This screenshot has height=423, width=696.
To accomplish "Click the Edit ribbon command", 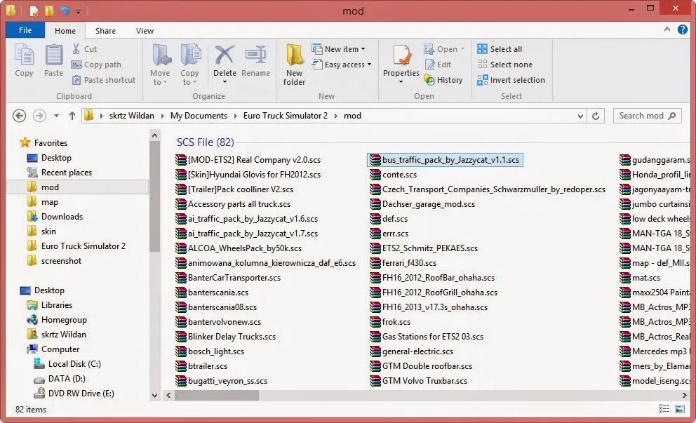I will pos(438,65).
